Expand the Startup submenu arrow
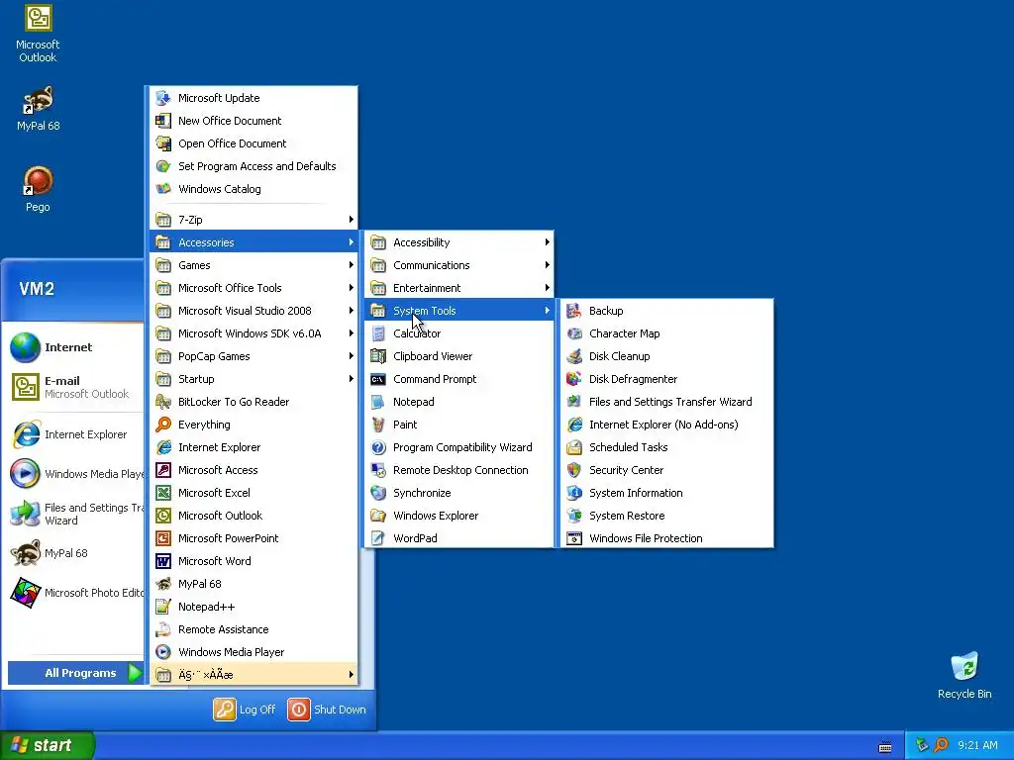The image size is (1014, 760). pyautogui.click(x=351, y=379)
